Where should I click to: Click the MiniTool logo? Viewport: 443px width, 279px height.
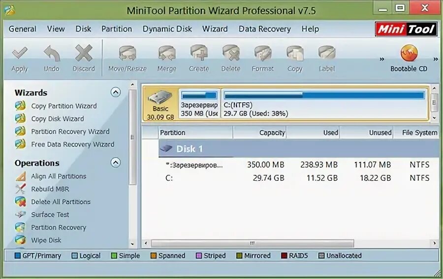coord(406,29)
